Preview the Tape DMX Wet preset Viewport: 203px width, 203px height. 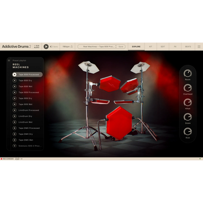click(x=15, y=140)
